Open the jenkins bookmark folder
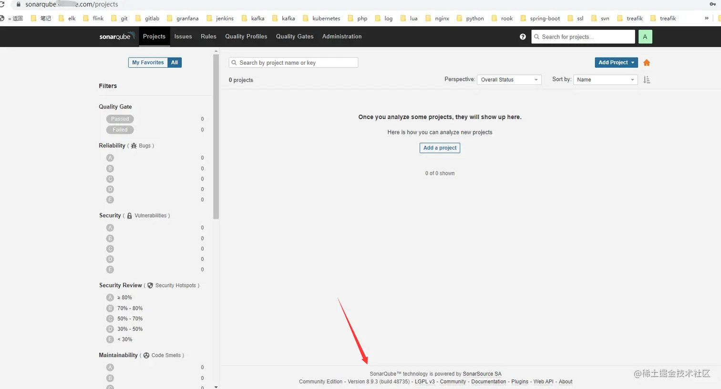This screenshot has height=389, width=721. tap(220, 18)
